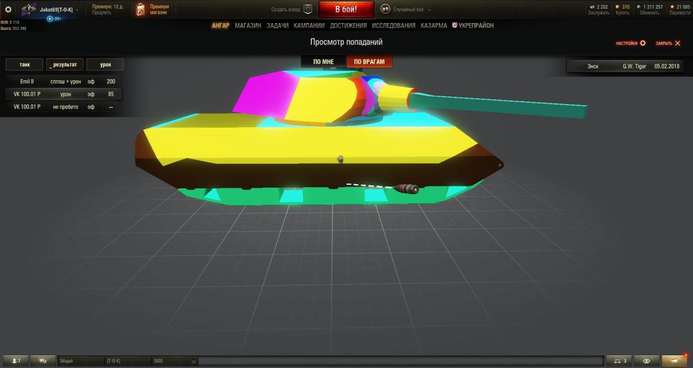Open the Общий chat channel tab
This screenshot has height=368, width=693.
80,361
